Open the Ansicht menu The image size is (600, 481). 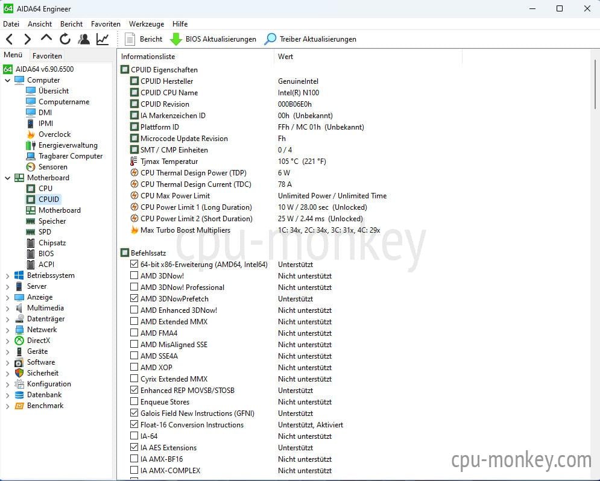click(40, 24)
